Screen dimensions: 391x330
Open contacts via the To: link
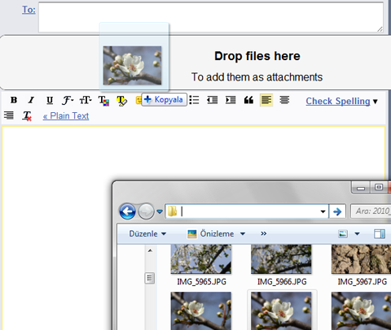pyautogui.click(x=29, y=10)
